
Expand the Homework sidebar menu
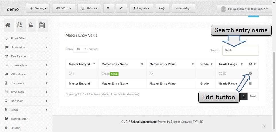[26, 83]
